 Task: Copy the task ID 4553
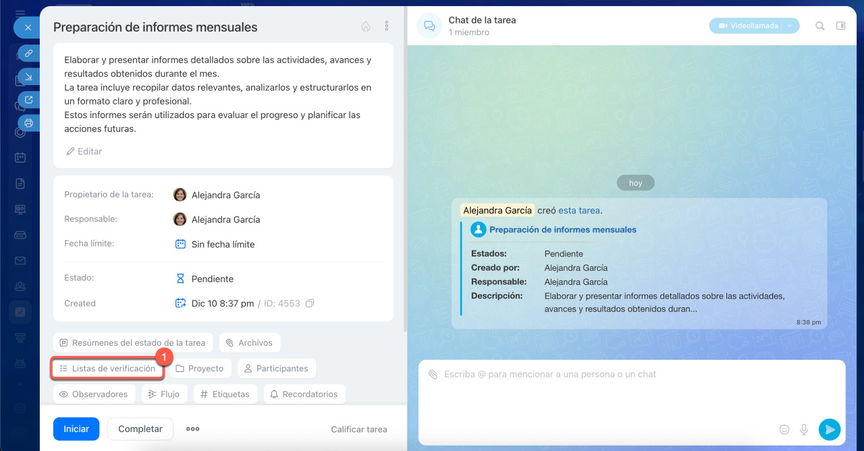click(x=310, y=304)
